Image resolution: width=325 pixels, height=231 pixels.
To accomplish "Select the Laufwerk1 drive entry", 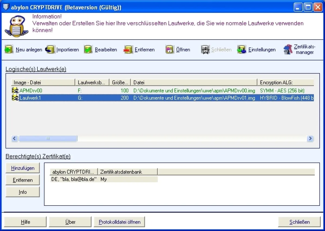I will (x=30, y=98).
